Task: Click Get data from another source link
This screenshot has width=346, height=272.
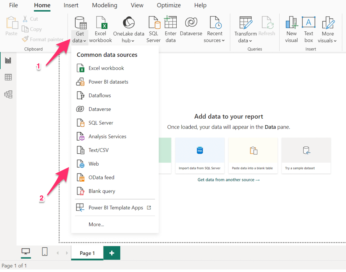Action: 229,180
